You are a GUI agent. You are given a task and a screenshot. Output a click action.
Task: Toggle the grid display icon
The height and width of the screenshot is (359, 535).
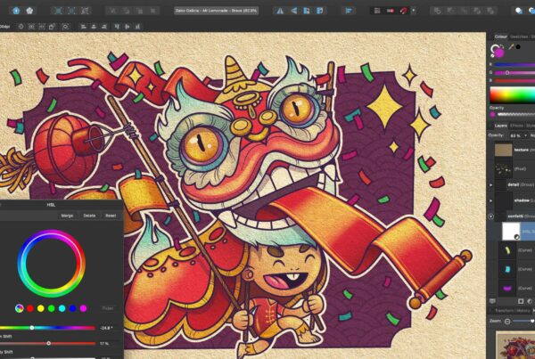(377, 11)
